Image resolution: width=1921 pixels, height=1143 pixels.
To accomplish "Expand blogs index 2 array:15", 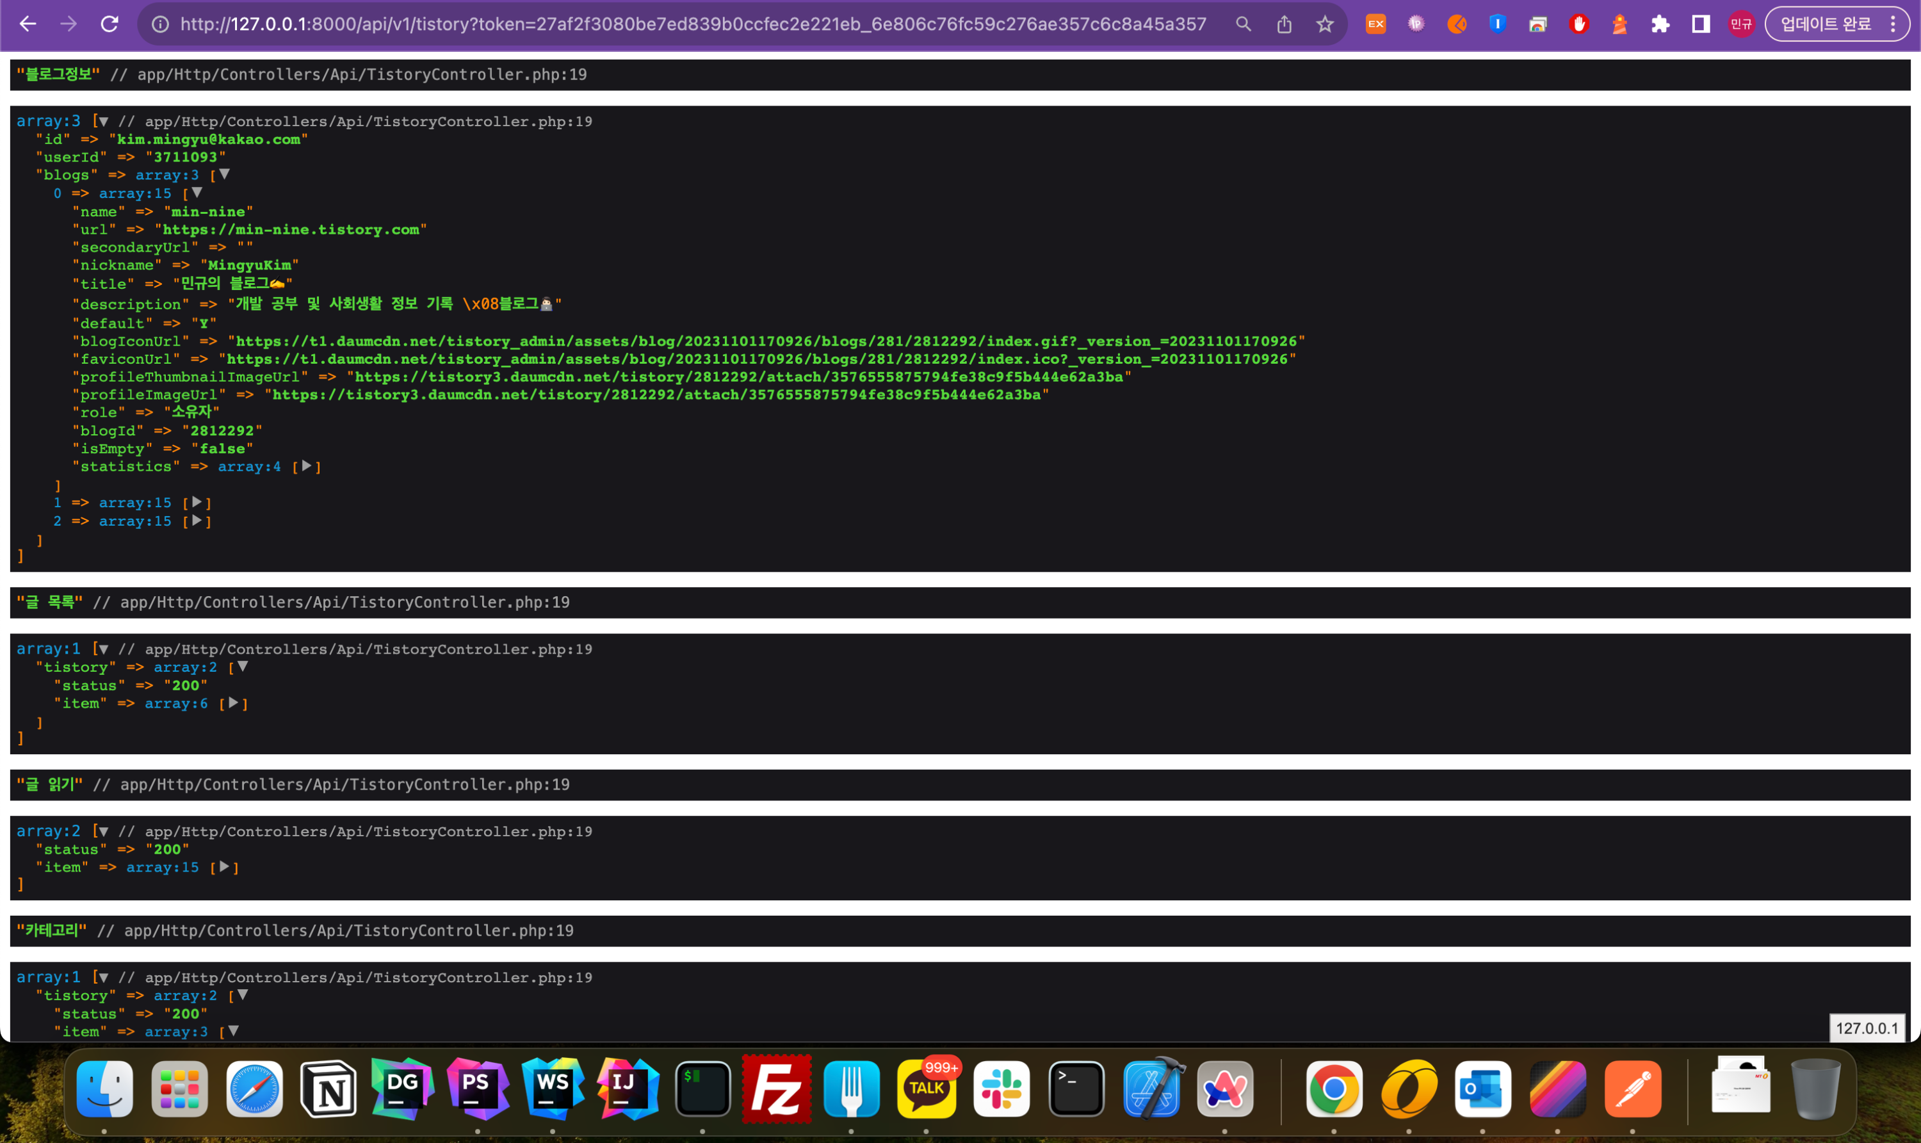I will point(197,521).
